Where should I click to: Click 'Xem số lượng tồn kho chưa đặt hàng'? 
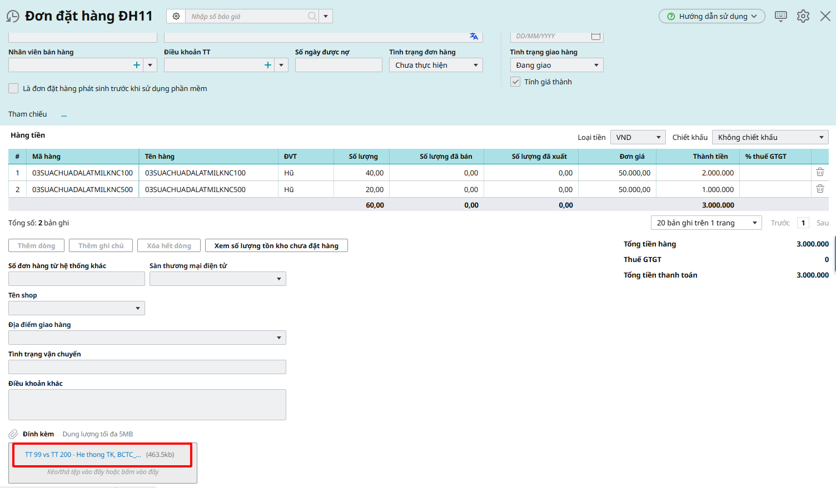[276, 245]
